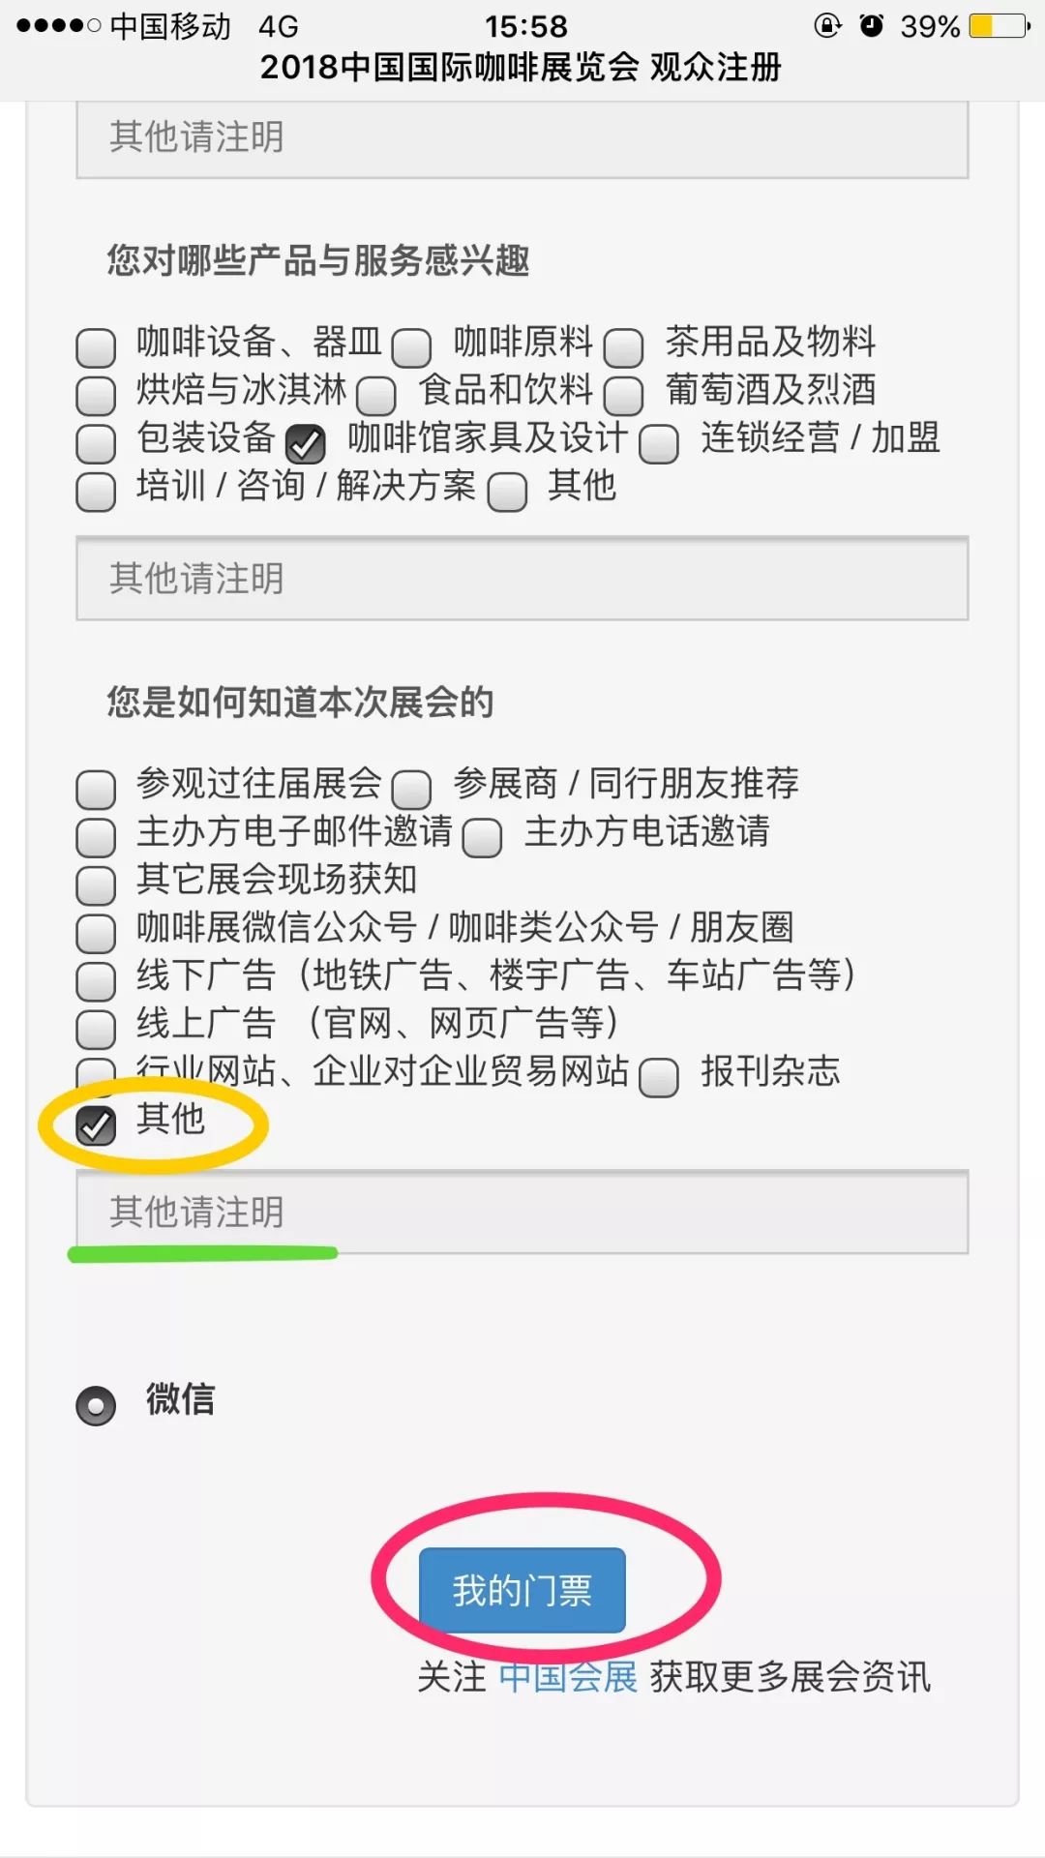Select the 微信 radio button
The height and width of the screenshot is (1858, 1045).
[96, 1406]
